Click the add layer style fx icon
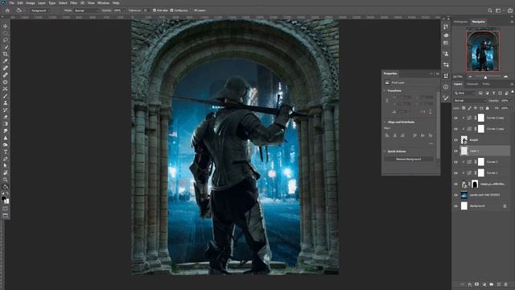This screenshot has width=515, height=290. 470,284
